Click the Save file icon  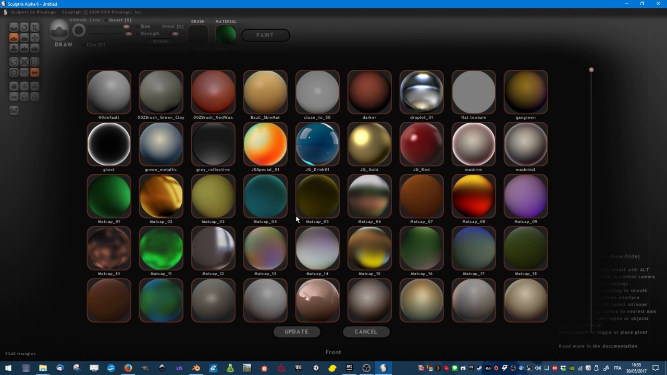[x=35, y=96]
